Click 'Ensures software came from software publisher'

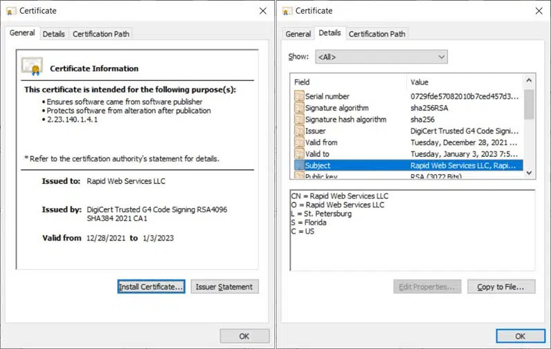(x=125, y=102)
